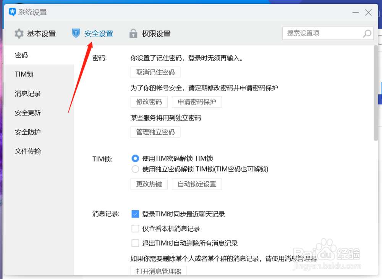Open 打开消息管理器 button
This screenshot has height=279, width=382.
[x=159, y=271]
